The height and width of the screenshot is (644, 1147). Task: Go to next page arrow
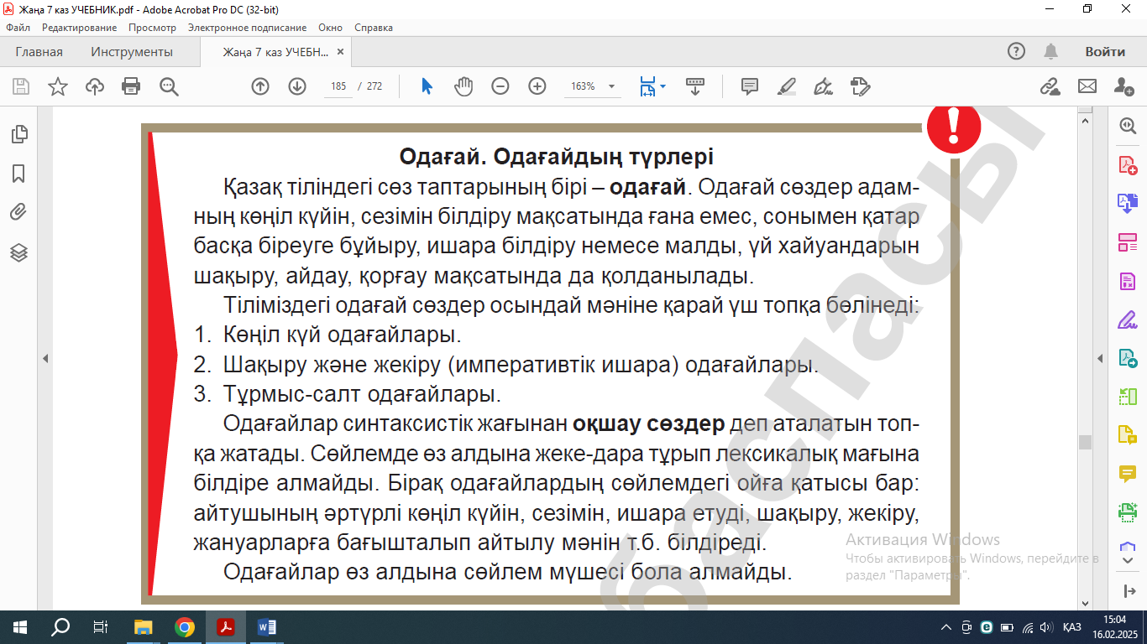297,86
